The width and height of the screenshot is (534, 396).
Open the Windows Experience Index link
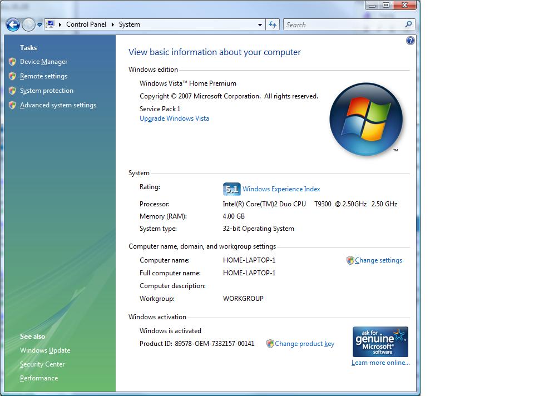pyautogui.click(x=281, y=189)
